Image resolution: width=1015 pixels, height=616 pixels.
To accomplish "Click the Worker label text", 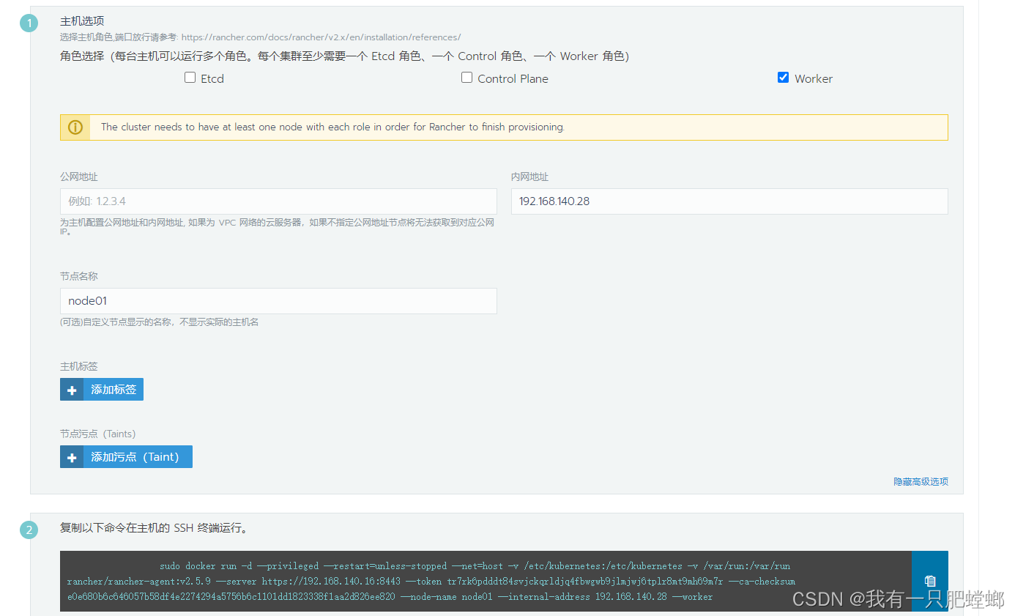I will pyautogui.click(x=814, y=78).
